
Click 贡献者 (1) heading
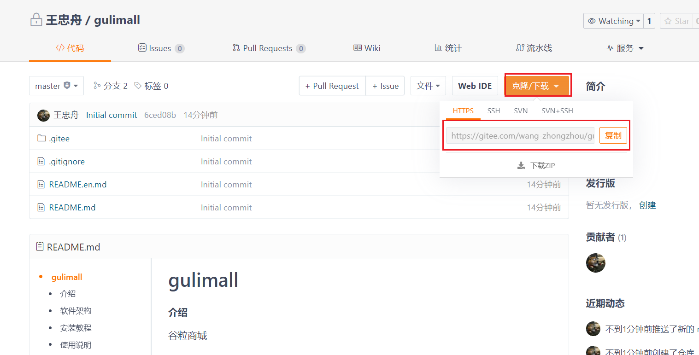[606, 237]
